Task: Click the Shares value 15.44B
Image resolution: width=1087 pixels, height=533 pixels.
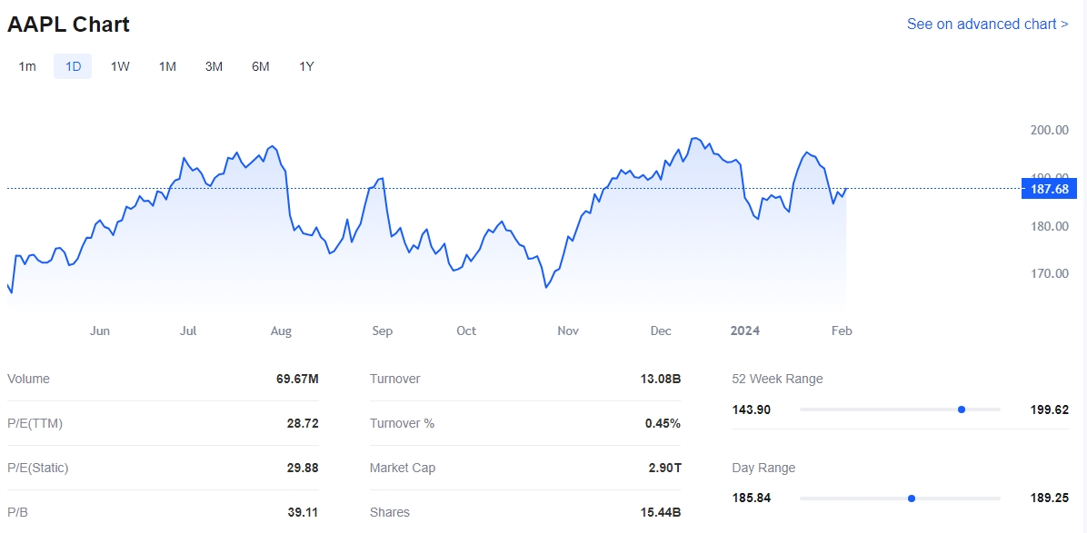Action: [659, 512]
